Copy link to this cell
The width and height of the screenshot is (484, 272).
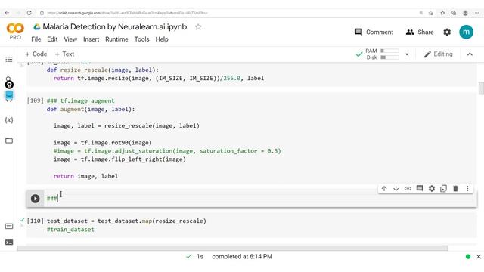(x=408, y=188)
